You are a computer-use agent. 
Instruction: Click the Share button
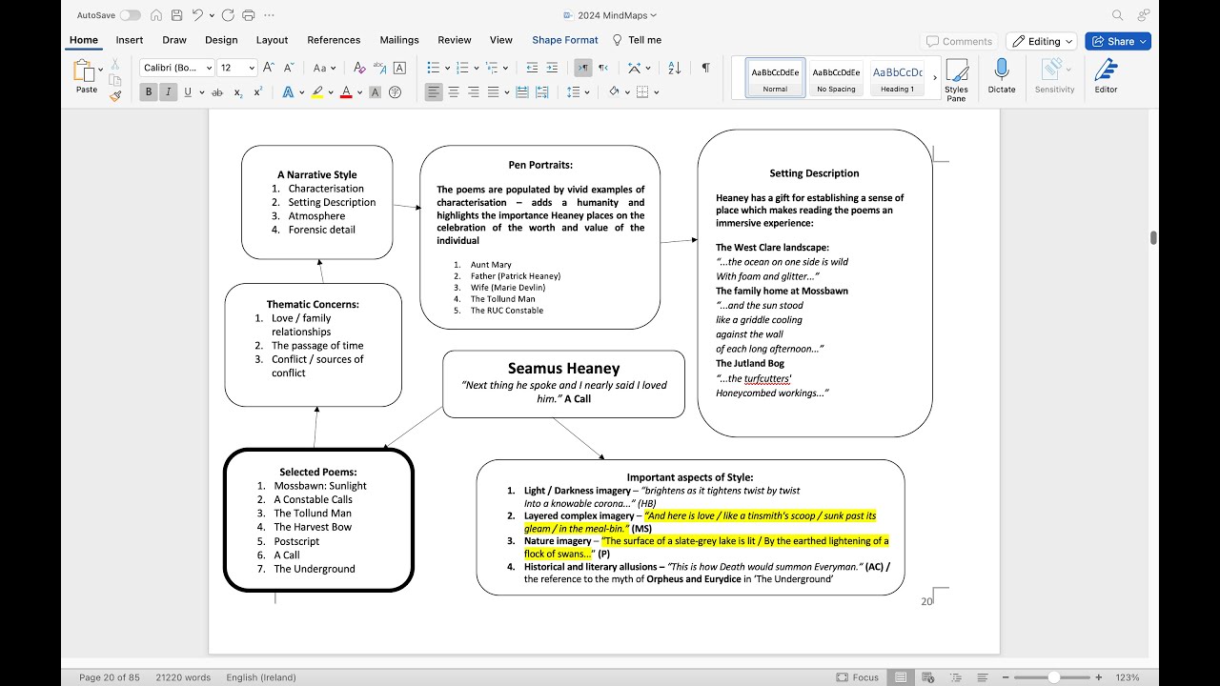(x=1118, y=41)
